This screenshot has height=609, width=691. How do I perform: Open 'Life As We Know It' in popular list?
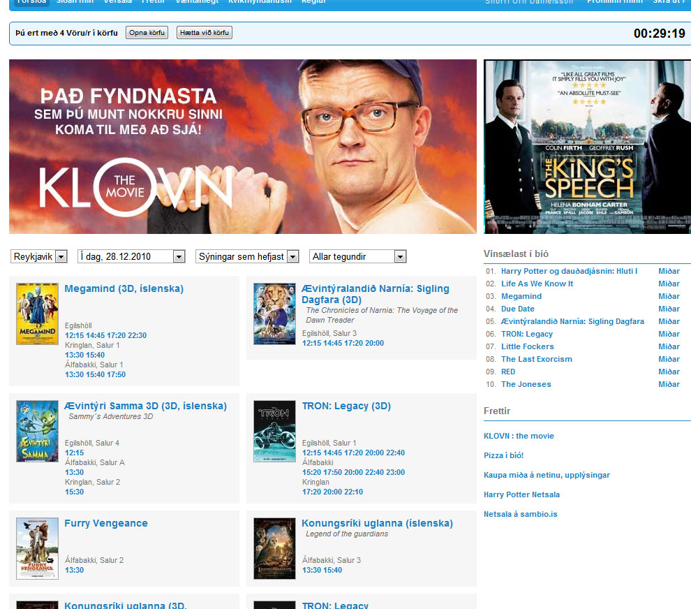tap(537, 284)
